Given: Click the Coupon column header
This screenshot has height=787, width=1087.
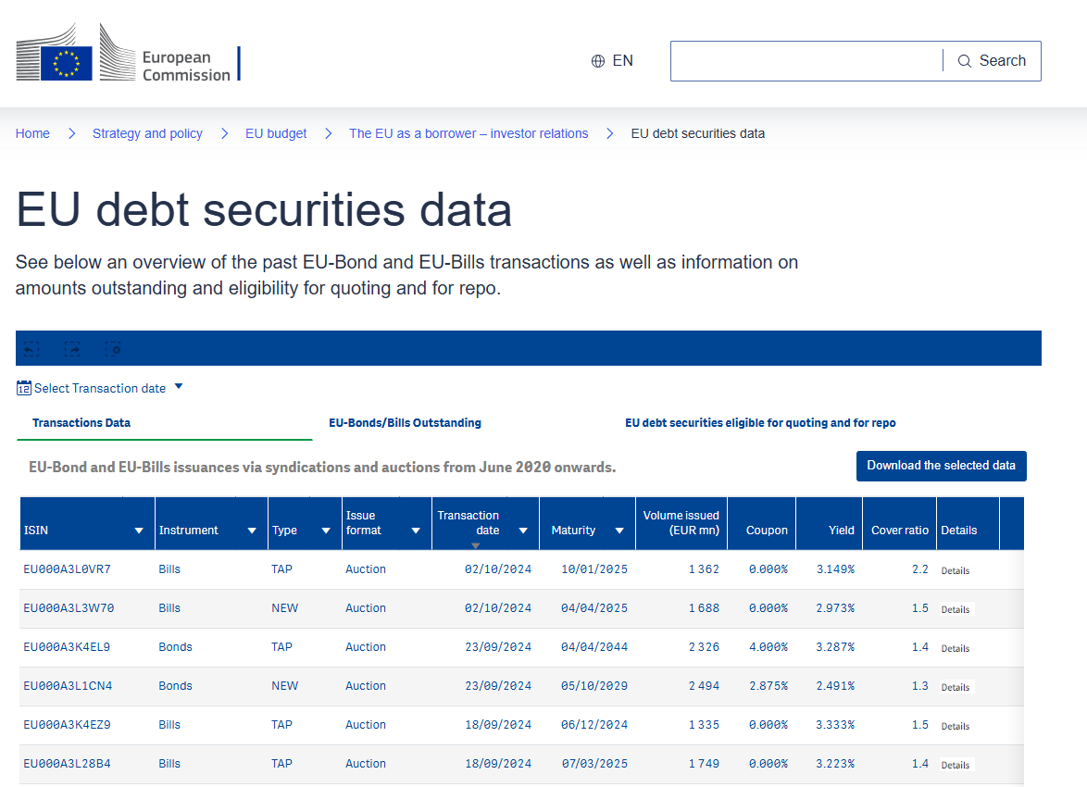Looking at the screenshot, I should click(x=761, y=523).
